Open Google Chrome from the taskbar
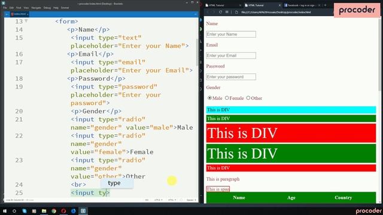Viewport: 383px width, 215px height. (x=54, y=211)
